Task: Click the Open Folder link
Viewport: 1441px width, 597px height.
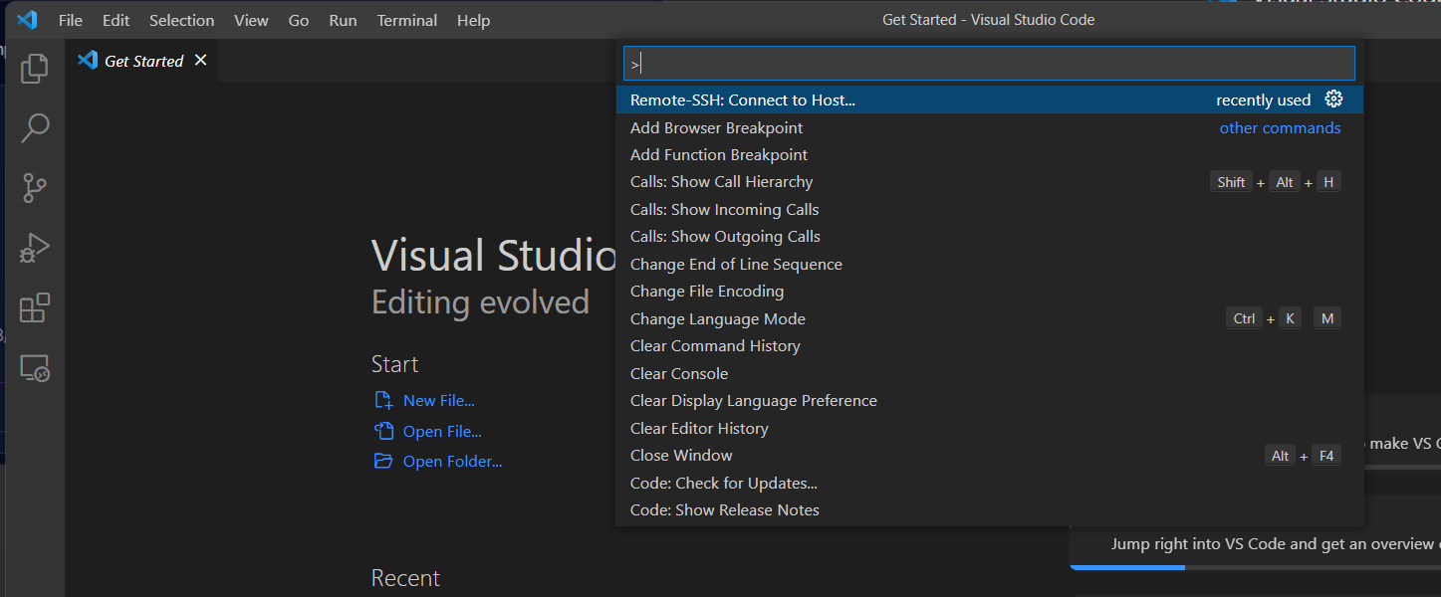Action: (449, 461)
